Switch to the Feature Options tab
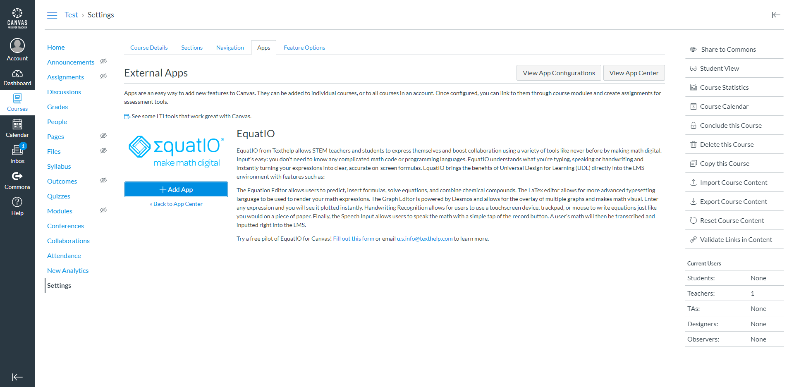The image size is (794, 387). (x=304, y=48)
